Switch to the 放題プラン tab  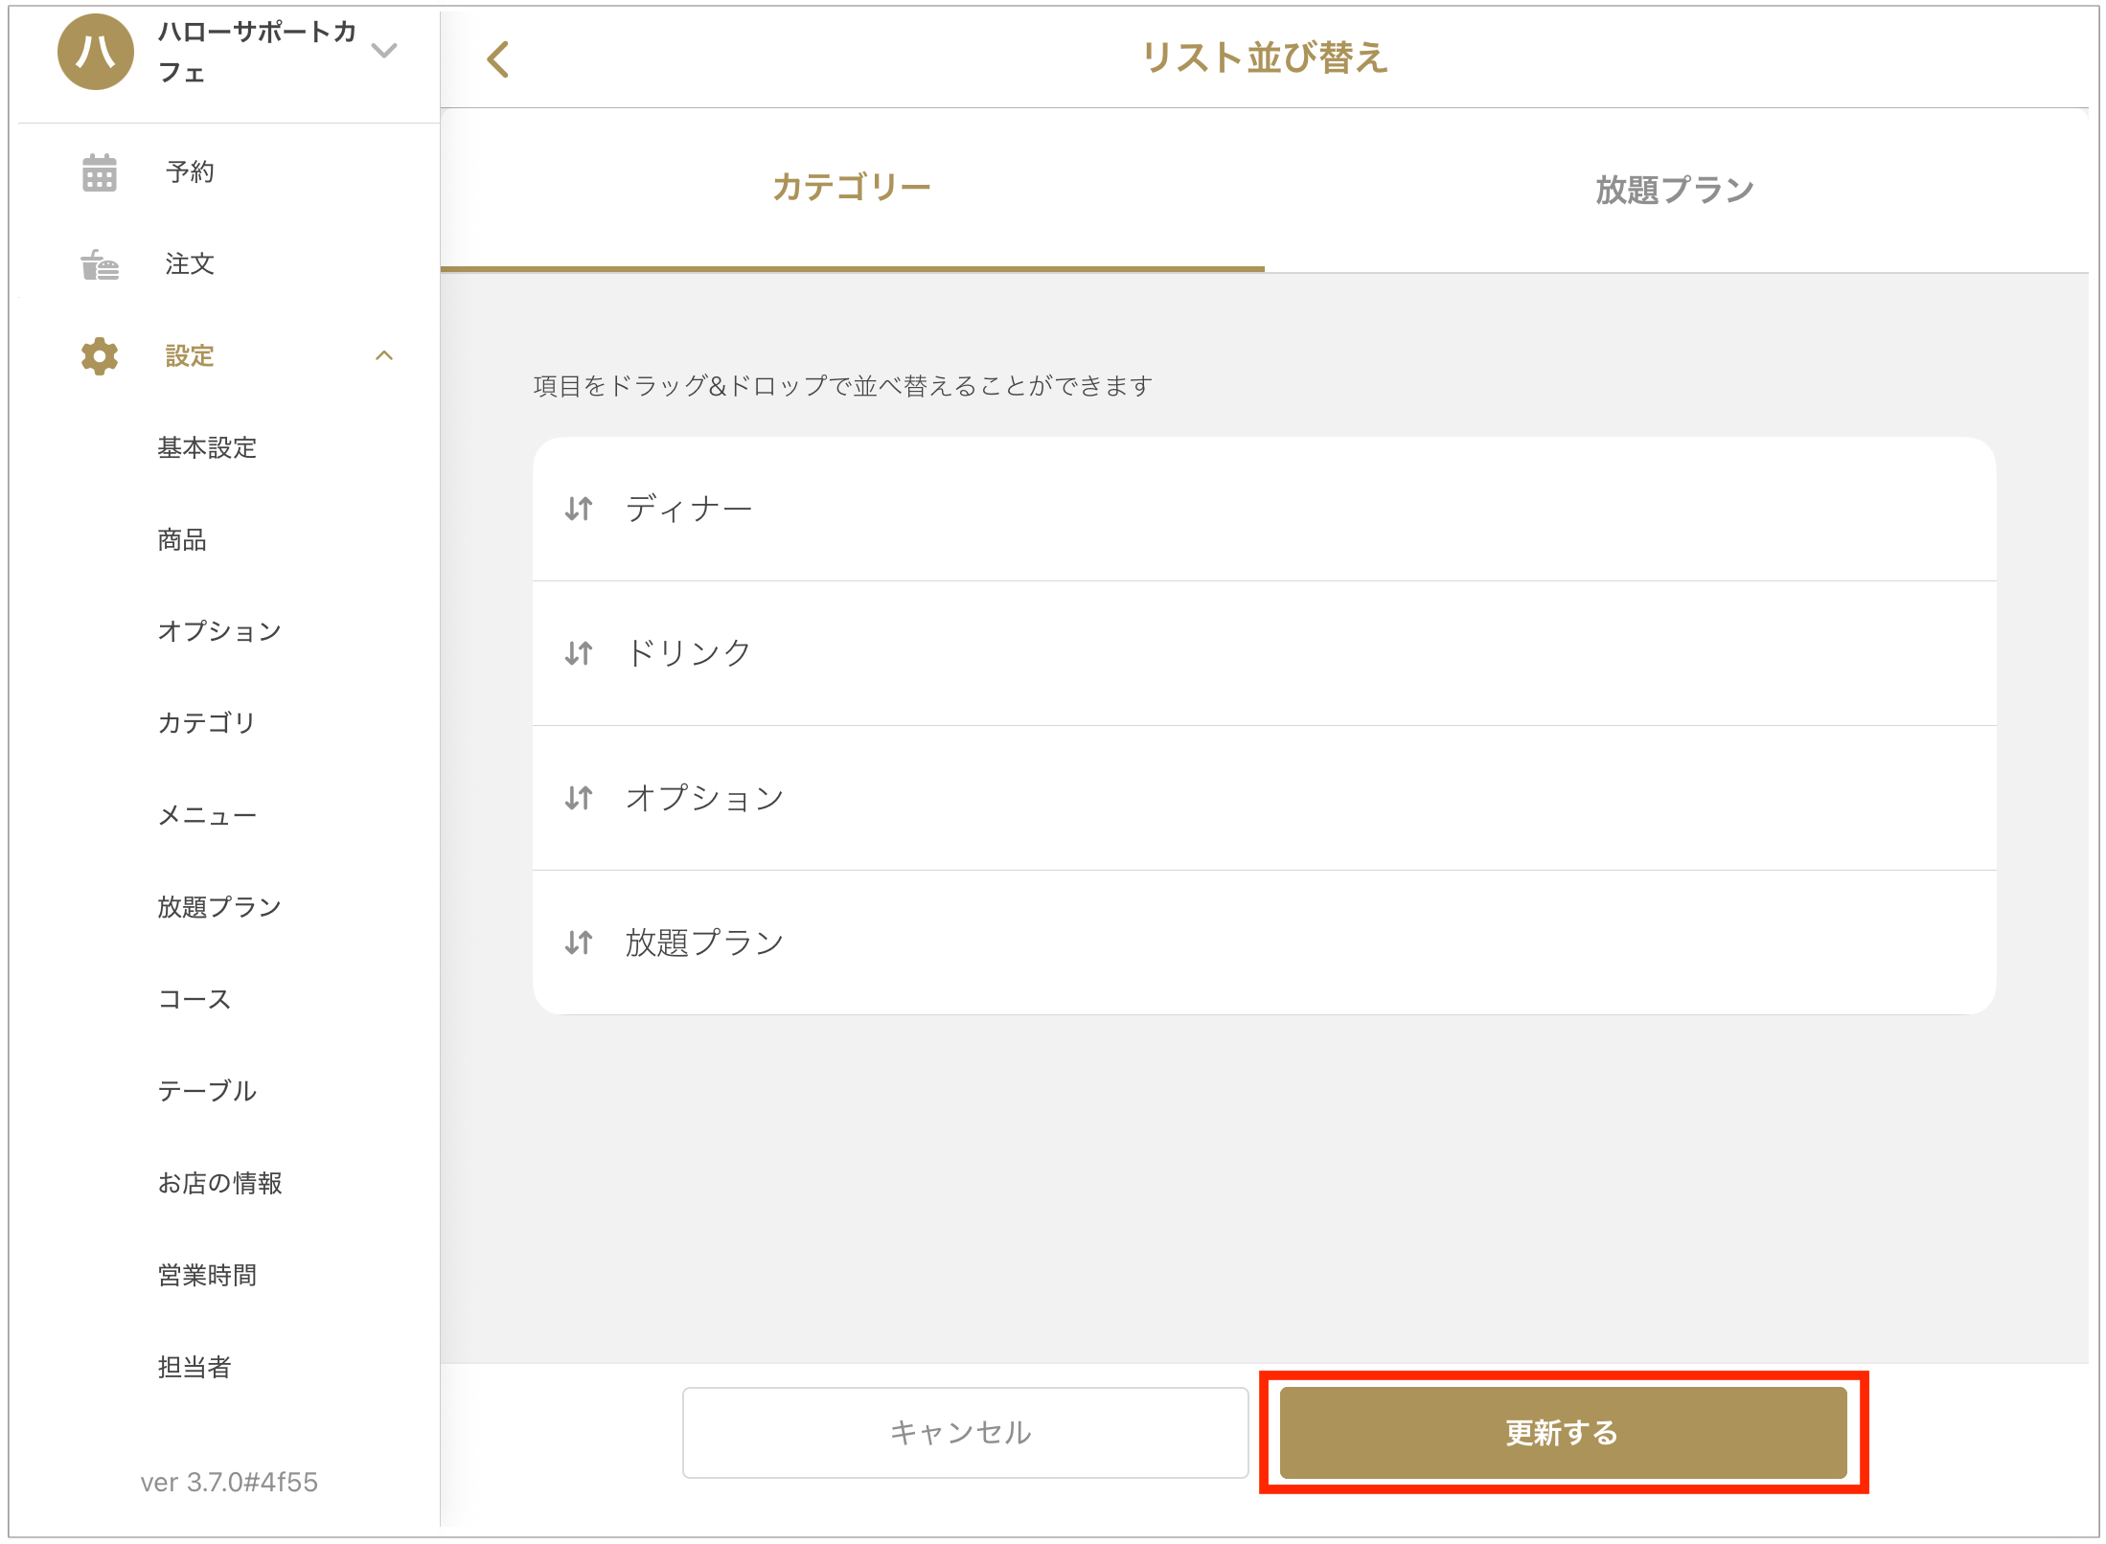1674,190
